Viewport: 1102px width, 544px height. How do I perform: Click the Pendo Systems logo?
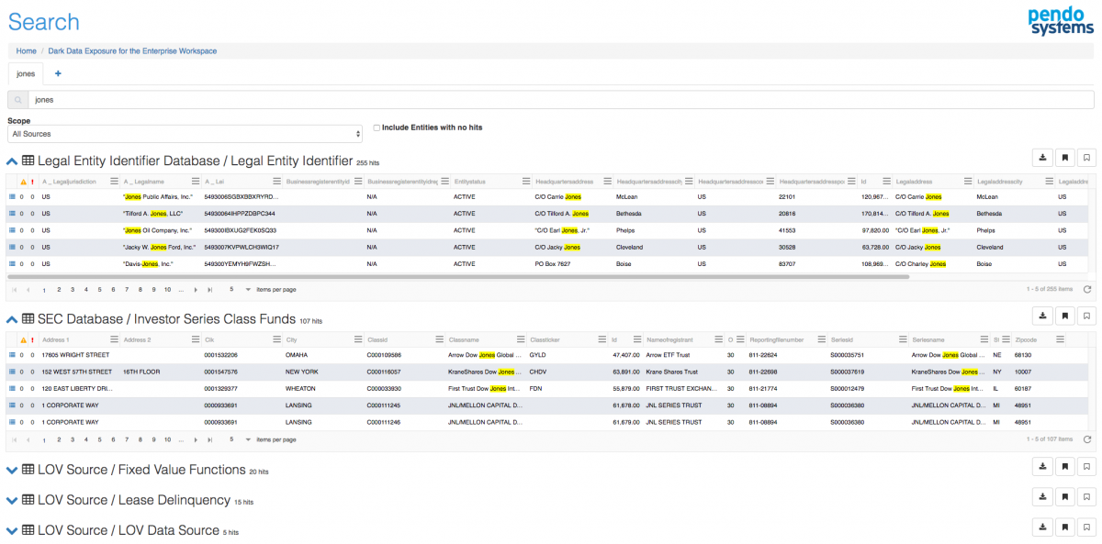pyautogui.click(x=1061, y=21)
